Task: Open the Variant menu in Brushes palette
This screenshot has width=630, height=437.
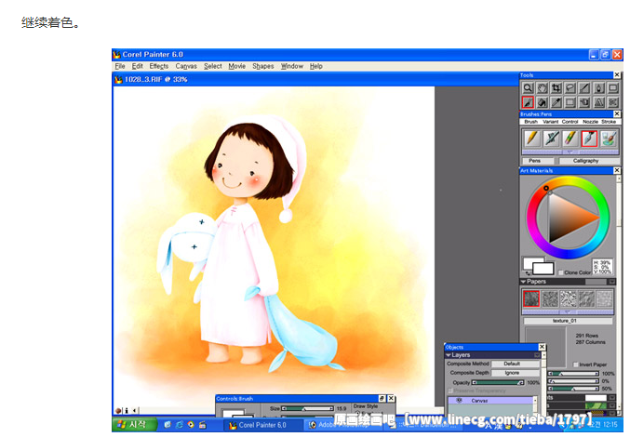Action: (550, 122)
